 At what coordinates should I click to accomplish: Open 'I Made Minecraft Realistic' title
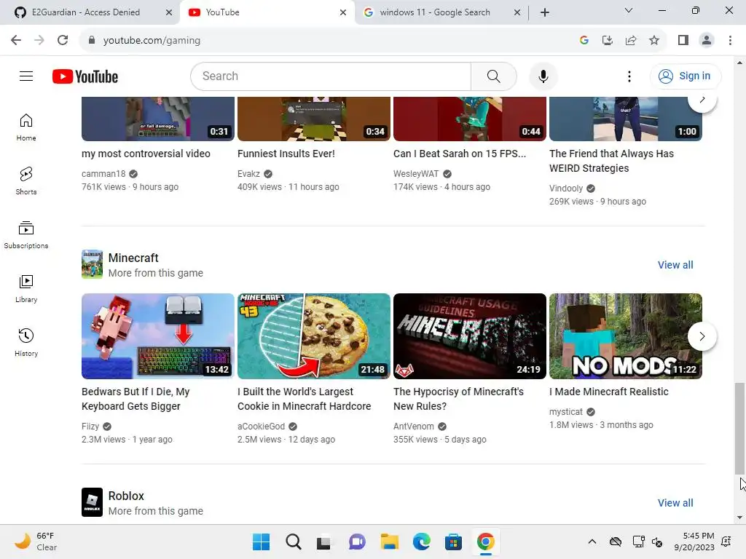tap(609, 392)
